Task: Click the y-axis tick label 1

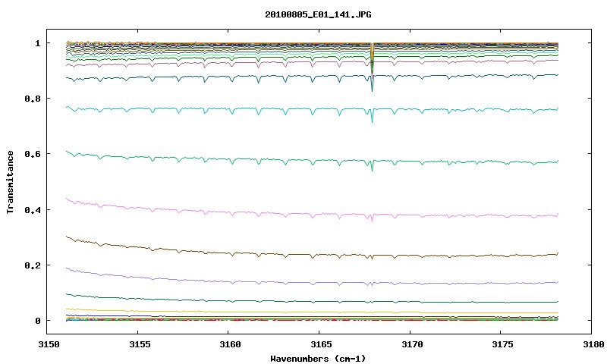Action: pyautogui.click(x=37, y=43)
